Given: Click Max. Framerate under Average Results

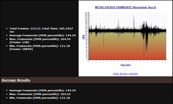Looking at the screenshot, I should [x=40, y=94].
